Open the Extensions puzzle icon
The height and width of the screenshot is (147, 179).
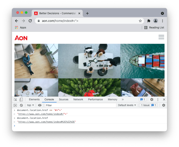(x=149, y=21)
